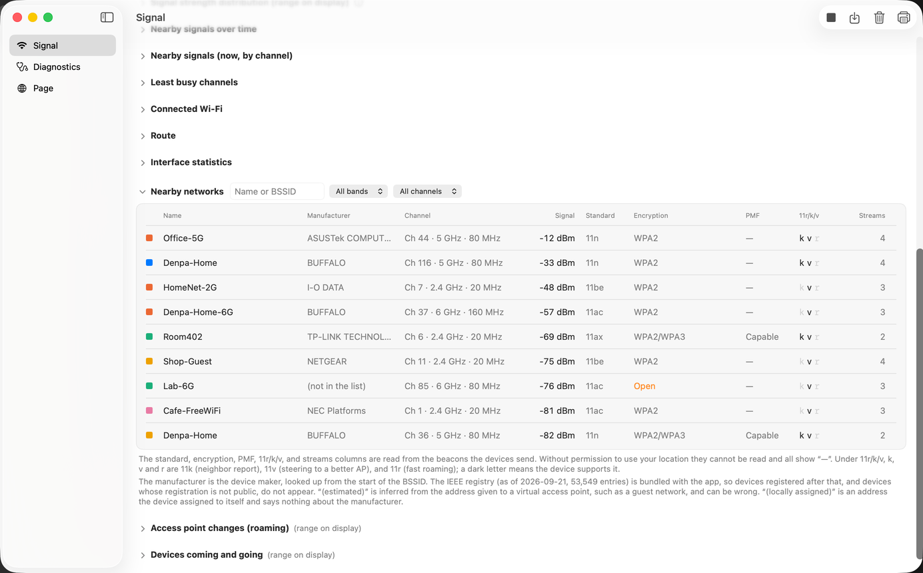923x573 pixels.
Task: Open the All channels dropdown
Action: [x=427, y=191]
